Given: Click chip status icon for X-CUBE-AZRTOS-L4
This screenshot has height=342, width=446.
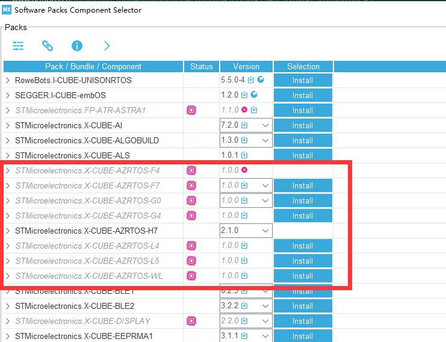Looking at the screenshot, I should 191,246.
